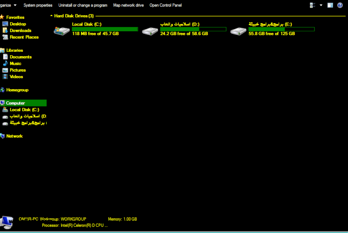The height and width of the screenshot is (233, 348).
Task: Click the Help question mark icon
Action: (340, 5)
